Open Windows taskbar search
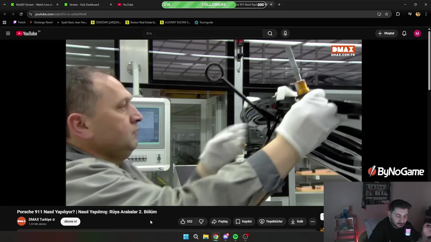The height and width of the screenshot is (242, 431). pos(196,237)
